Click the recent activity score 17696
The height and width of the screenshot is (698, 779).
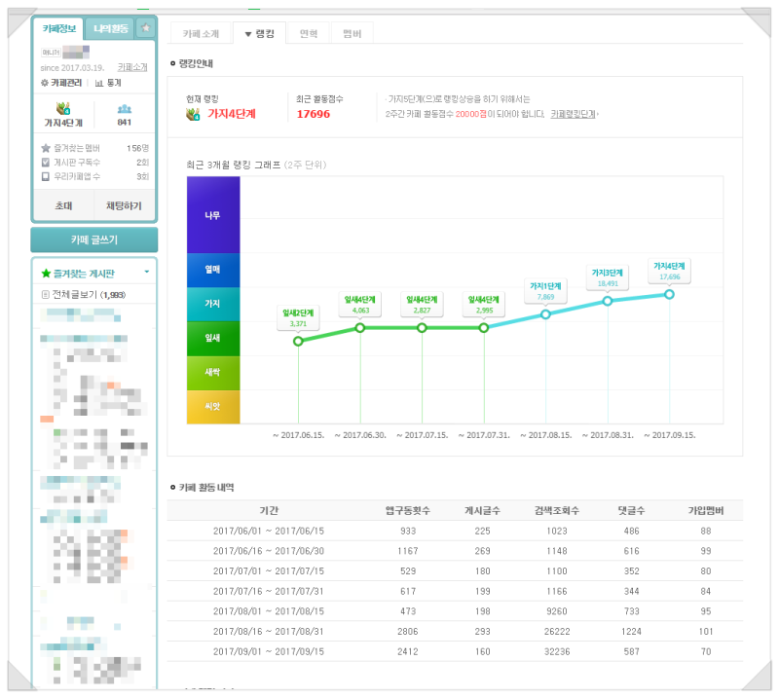click(313, 114)
